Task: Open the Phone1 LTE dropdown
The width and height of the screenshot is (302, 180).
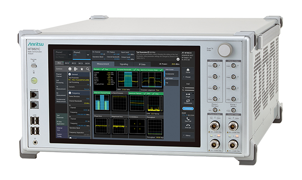Action: [x=82, y=54]
